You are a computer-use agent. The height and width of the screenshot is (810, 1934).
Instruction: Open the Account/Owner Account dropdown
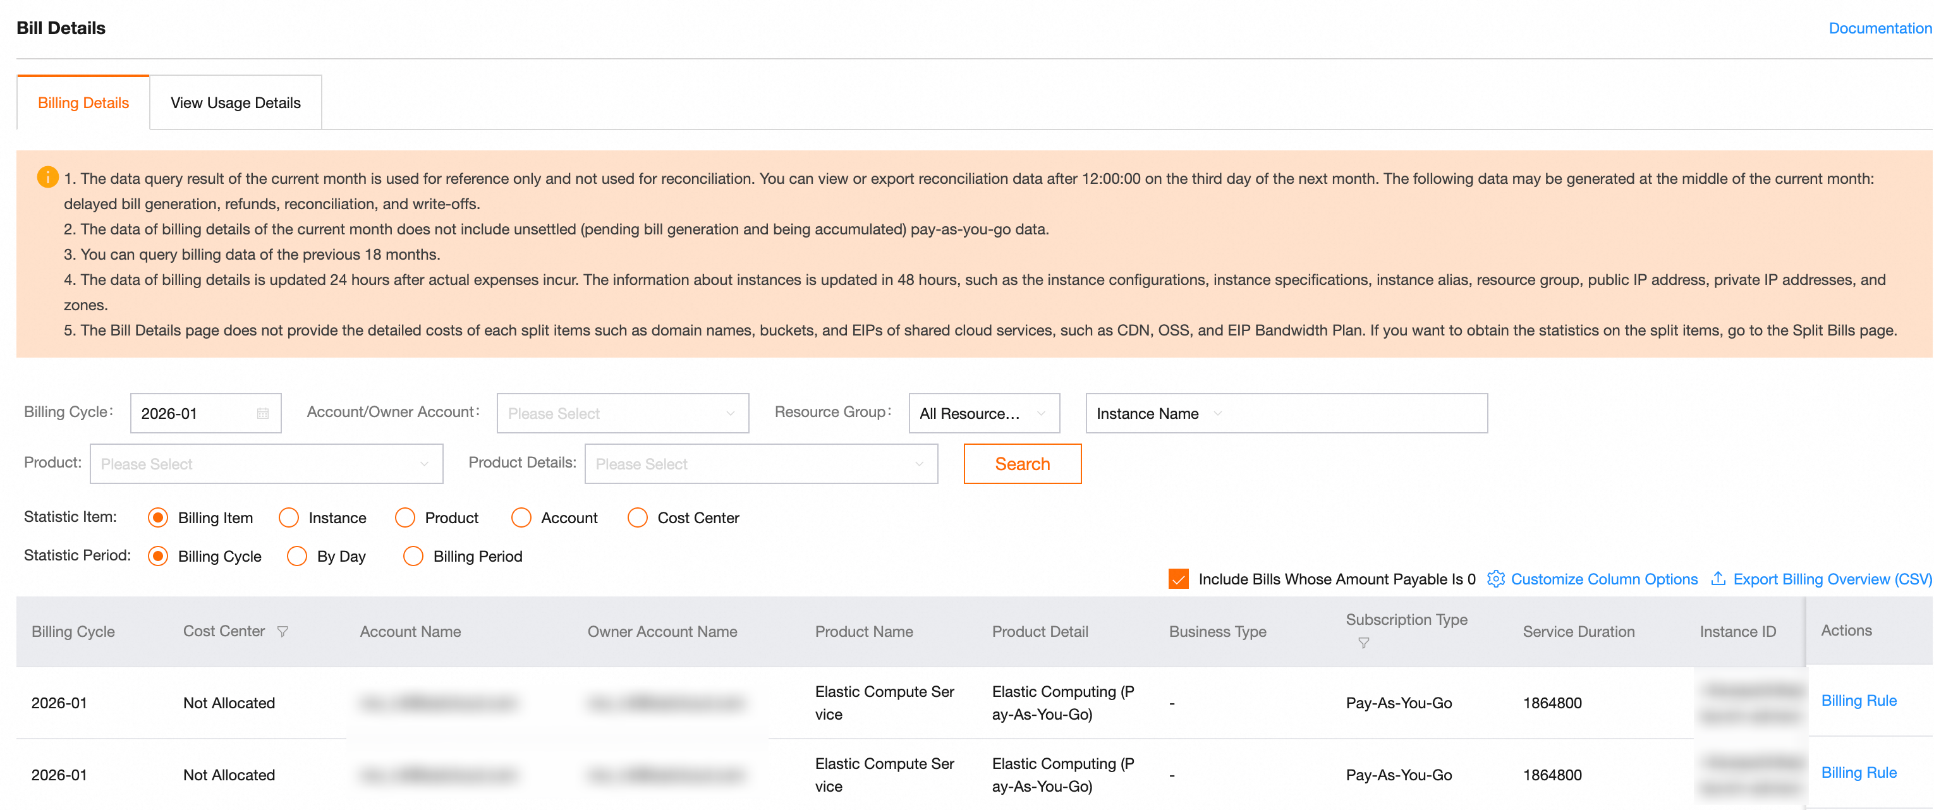point(623,414)
